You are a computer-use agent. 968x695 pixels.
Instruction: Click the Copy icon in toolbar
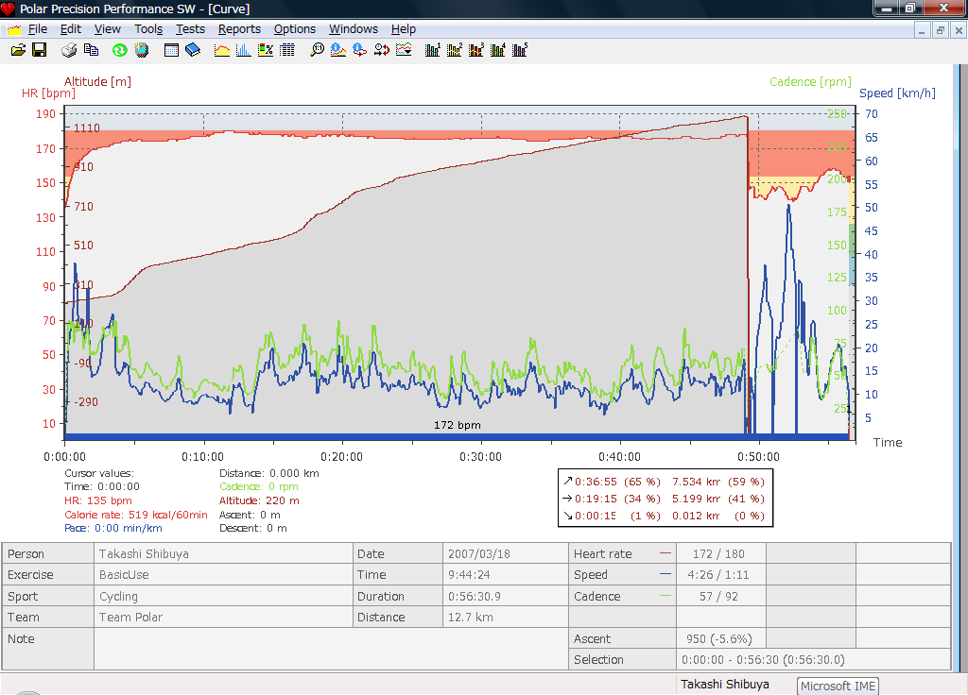click(x=91, y=50)
